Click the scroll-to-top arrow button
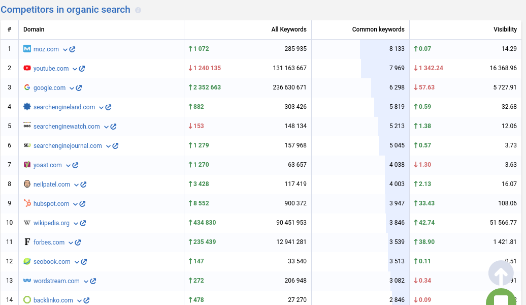The width and height of the screenshot is (526, 305). [501, 273]
